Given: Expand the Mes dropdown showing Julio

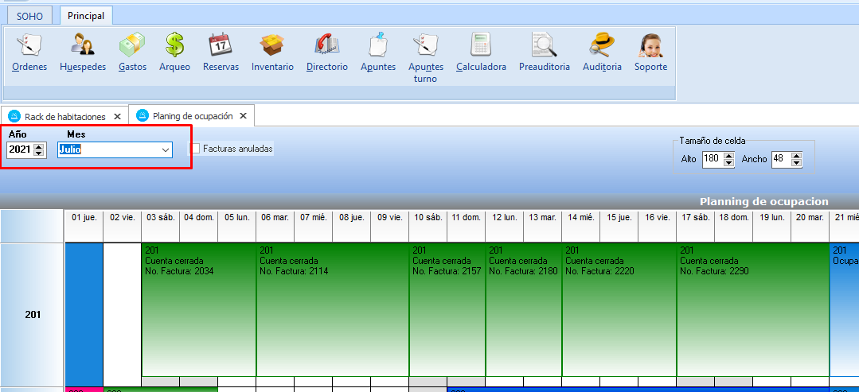Looking at the screenshot, I should point(165,149).
